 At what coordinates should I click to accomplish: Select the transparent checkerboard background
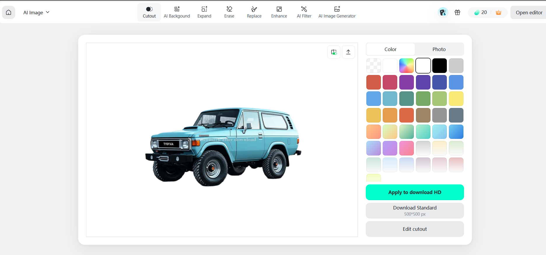point(374,66)
